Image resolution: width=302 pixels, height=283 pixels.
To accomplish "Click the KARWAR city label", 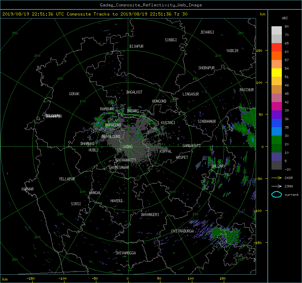I will (x=28, y=189).
